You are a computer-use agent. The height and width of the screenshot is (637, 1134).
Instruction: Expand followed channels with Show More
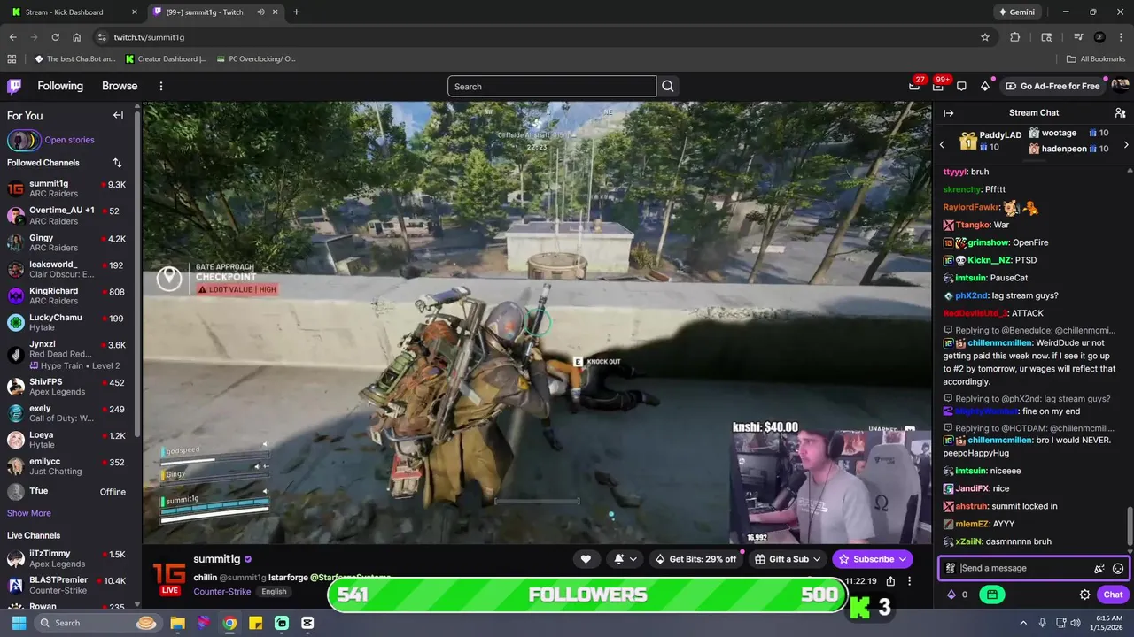coord(29,513)
